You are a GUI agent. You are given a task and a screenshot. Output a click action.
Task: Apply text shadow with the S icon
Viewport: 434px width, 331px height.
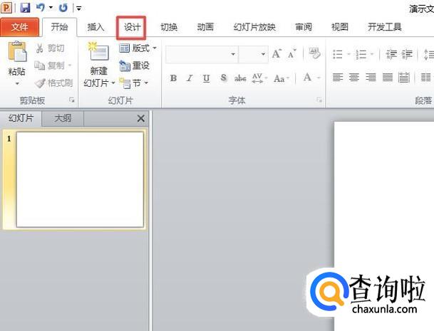(224, 78)
